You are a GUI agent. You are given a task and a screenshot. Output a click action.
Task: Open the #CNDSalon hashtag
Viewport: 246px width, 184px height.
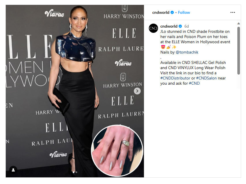[206, 78]
